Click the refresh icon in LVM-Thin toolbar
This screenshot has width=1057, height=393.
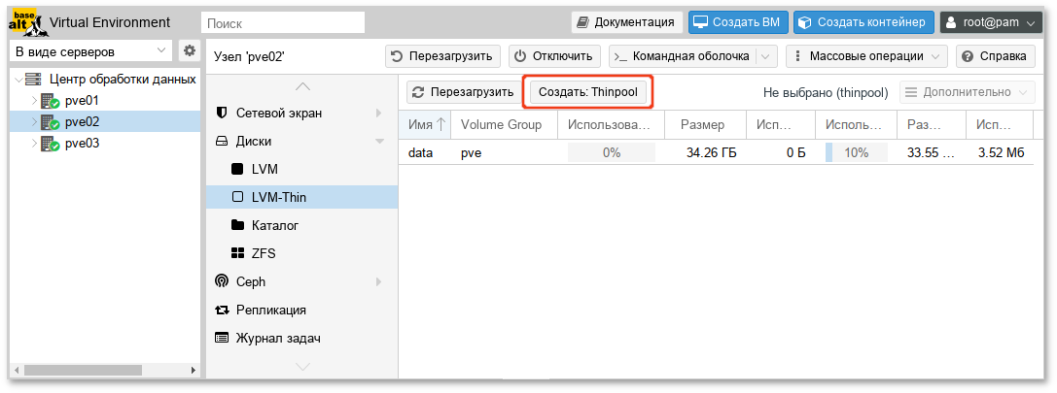(419, 92)
